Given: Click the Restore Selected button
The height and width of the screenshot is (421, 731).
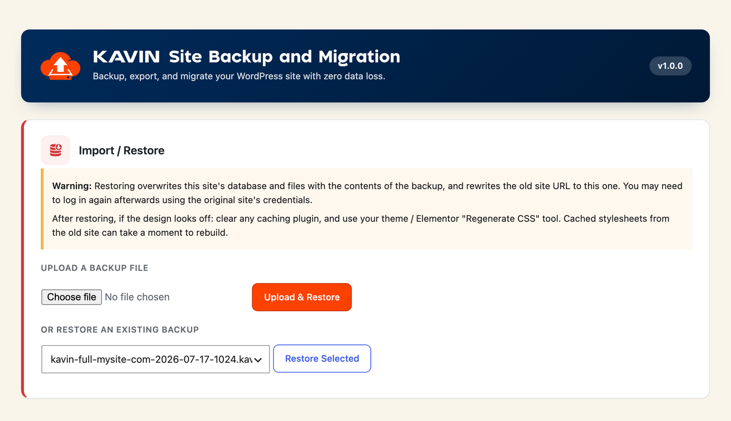Looking at the screenshot, I should pyautogui.click(x=322, y=359).
